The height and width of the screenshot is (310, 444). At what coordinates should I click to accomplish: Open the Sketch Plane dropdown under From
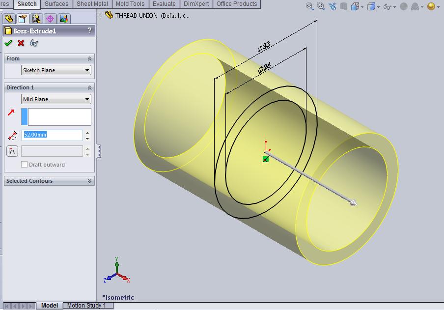point(55,70)
